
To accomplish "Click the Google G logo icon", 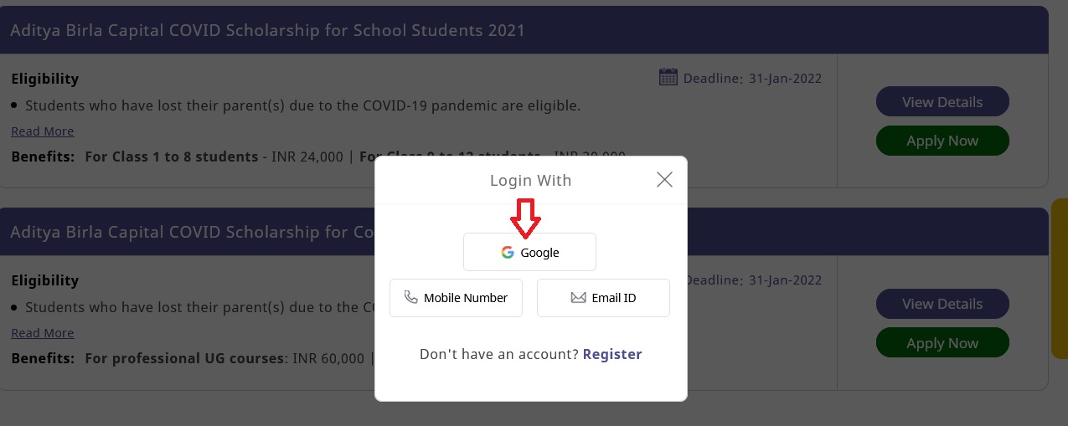I will (x=508, y=252).
